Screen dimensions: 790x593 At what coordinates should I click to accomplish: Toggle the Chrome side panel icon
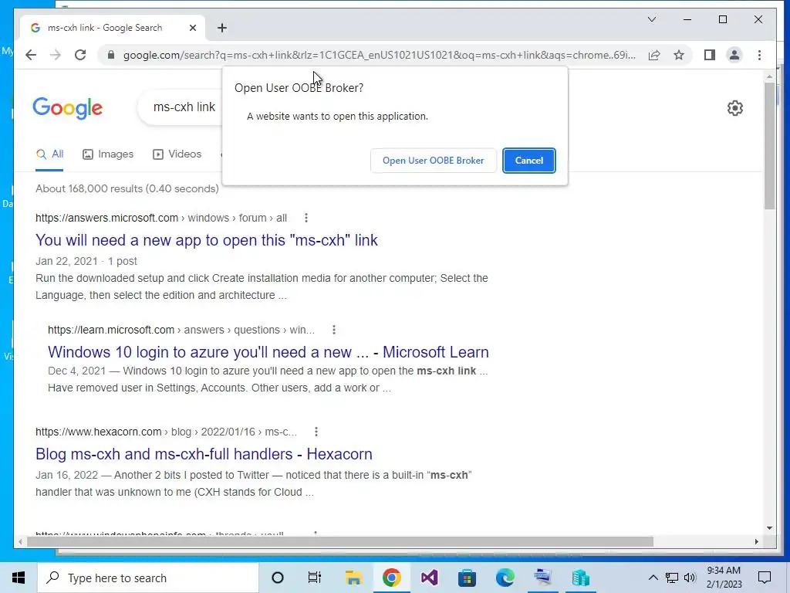point(710,55)
